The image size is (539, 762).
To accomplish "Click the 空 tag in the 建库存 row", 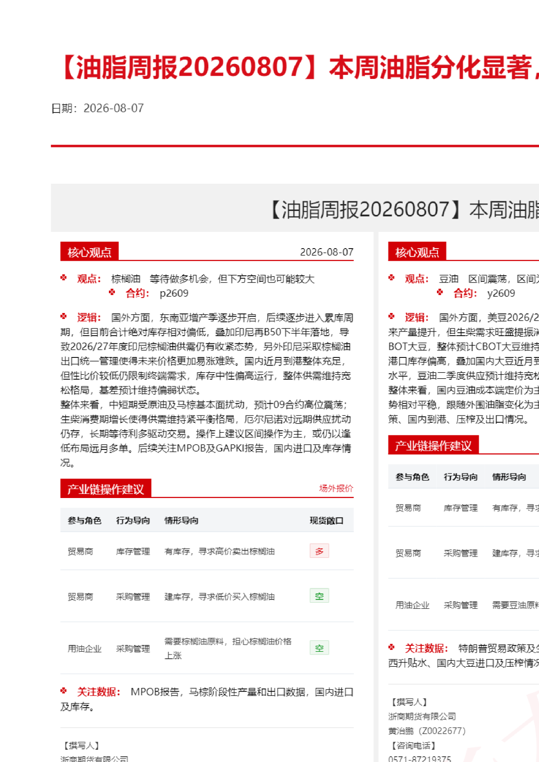I will [319, 596].
